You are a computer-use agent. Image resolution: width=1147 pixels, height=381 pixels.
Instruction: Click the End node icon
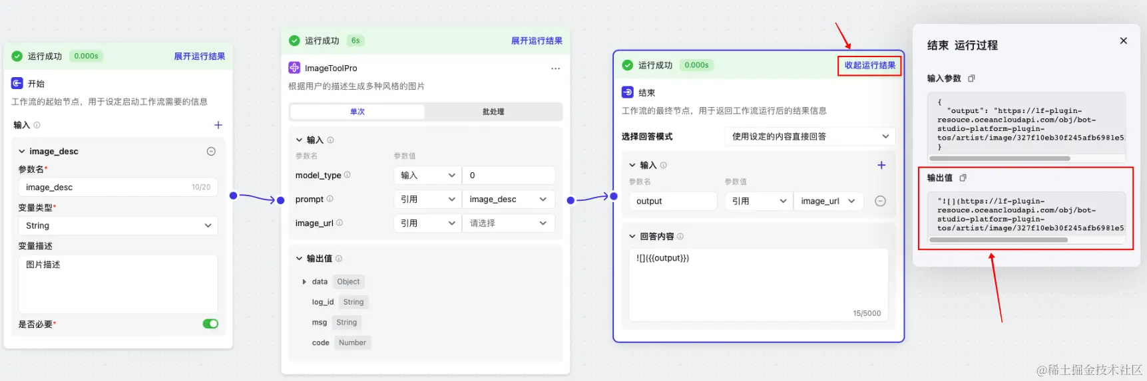coord(628,92)
